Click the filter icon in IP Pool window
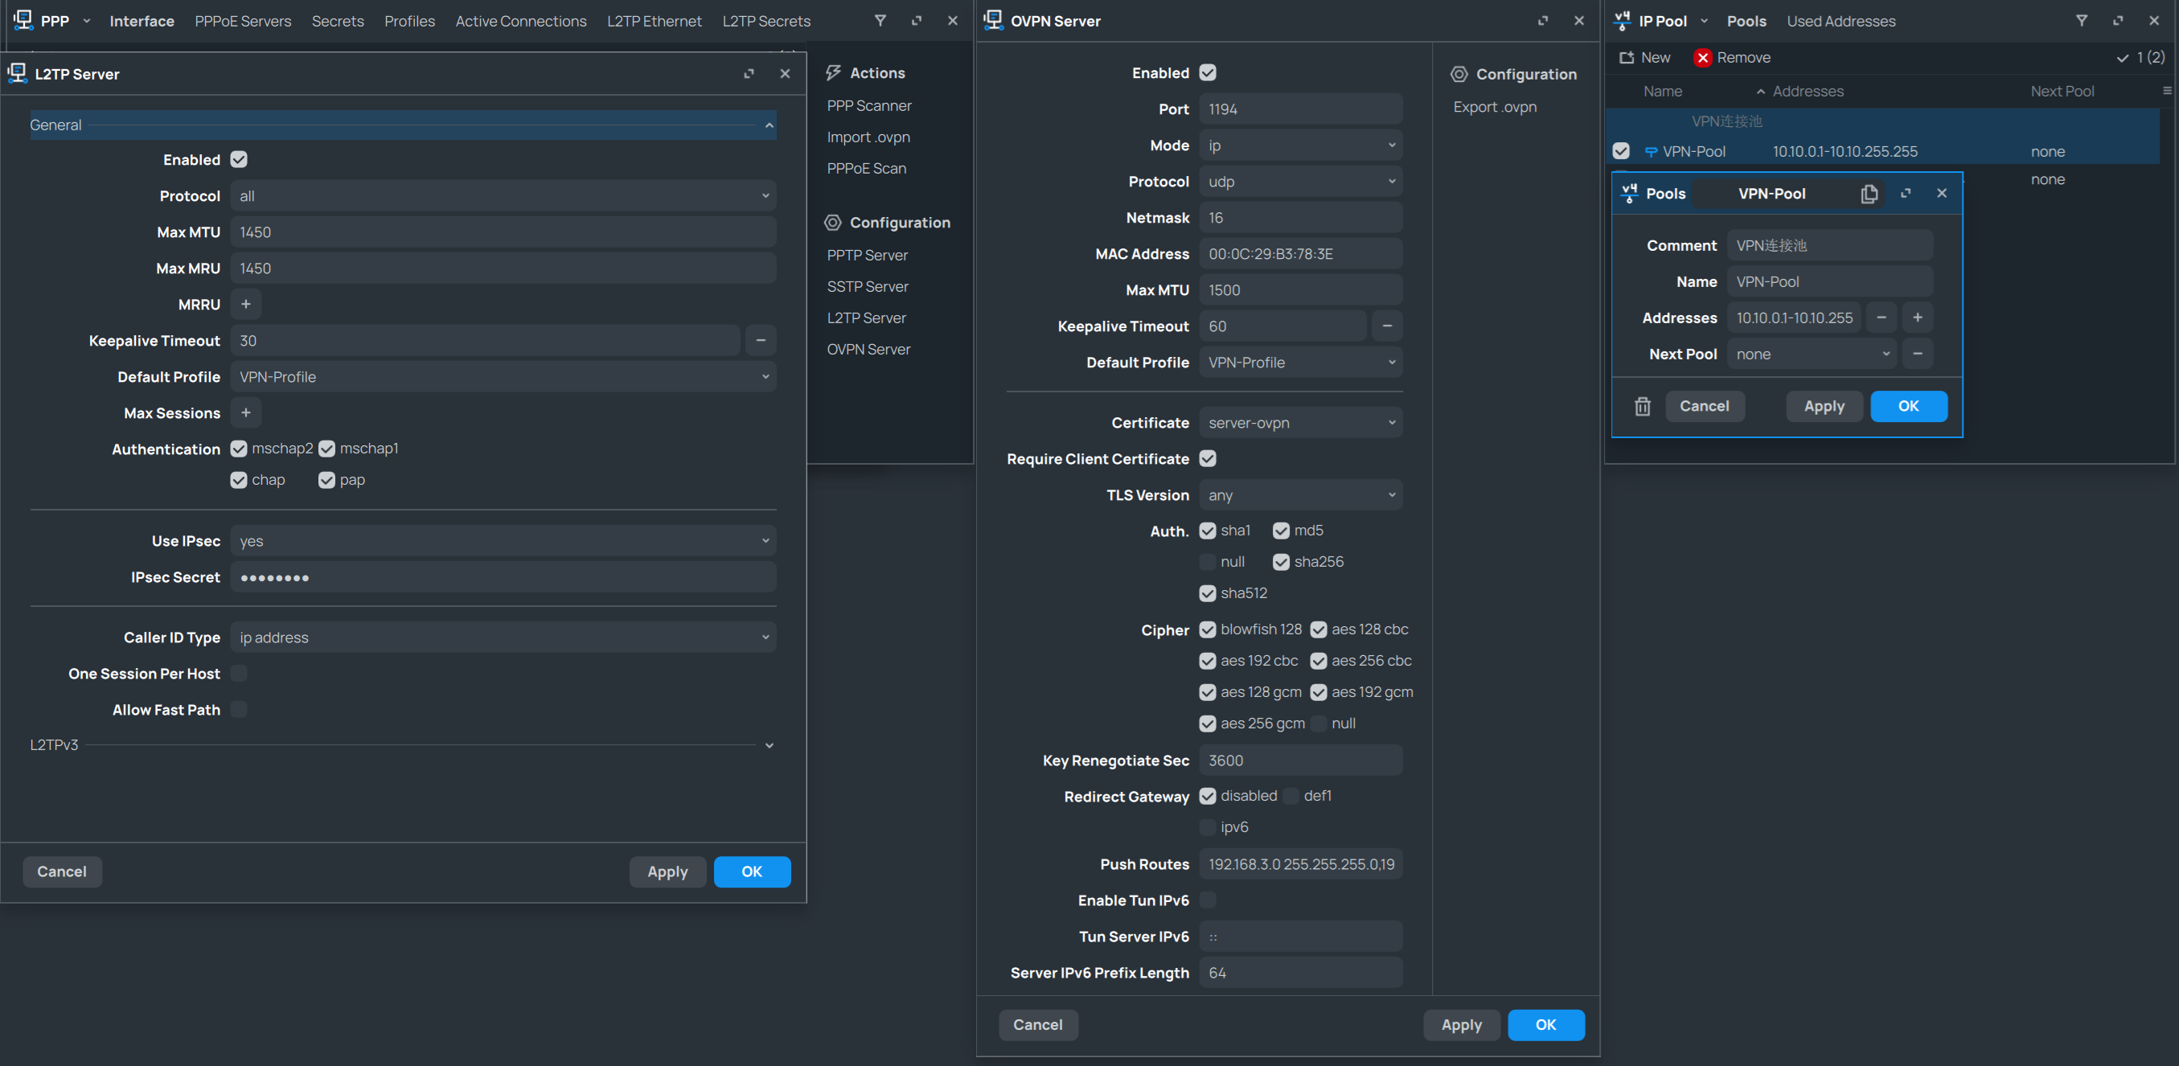This screenshot has height=1066, width=2179. [2081, 20]
